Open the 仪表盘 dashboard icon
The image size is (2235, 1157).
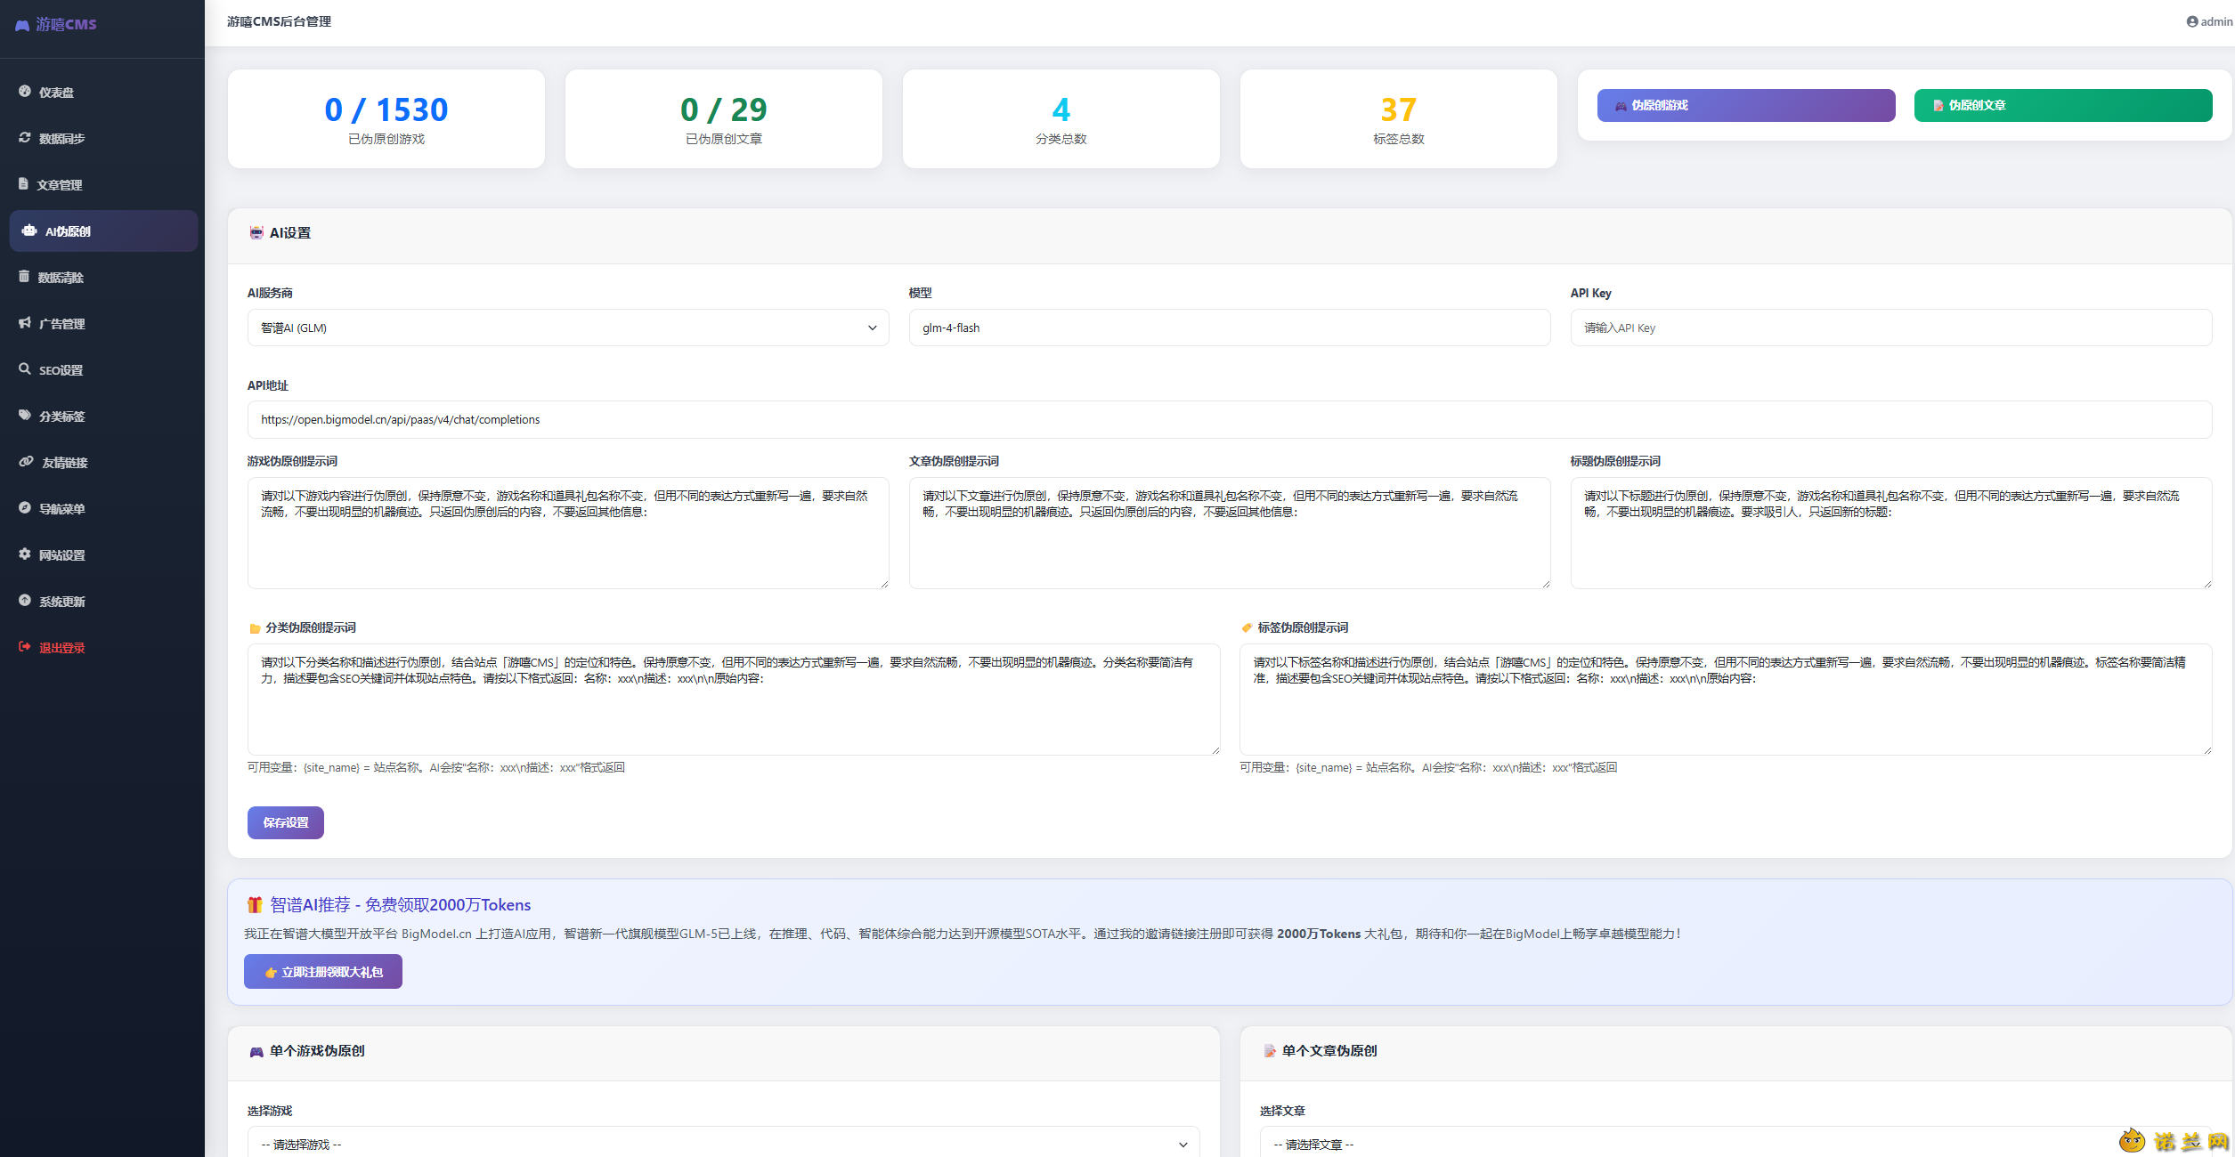25,91
